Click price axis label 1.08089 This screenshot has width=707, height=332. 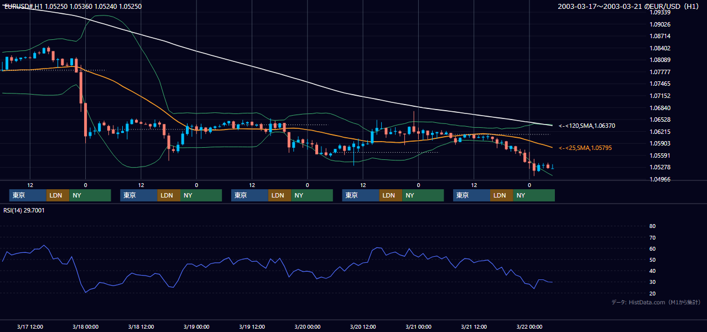pyautogui.click(x=660, y=60)
